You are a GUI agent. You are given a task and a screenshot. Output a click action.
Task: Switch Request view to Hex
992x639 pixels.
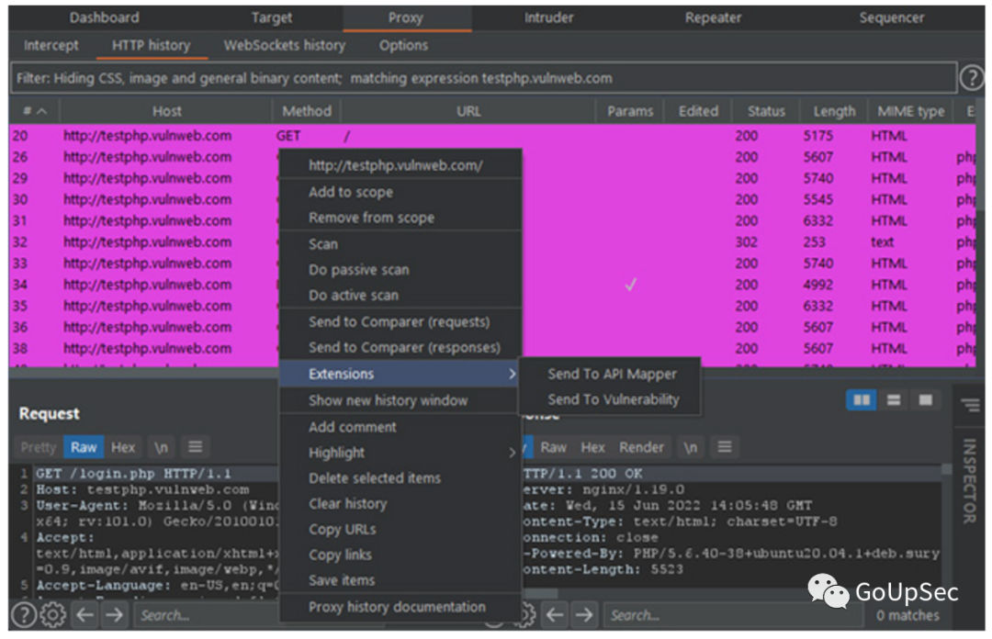(123, 447)
